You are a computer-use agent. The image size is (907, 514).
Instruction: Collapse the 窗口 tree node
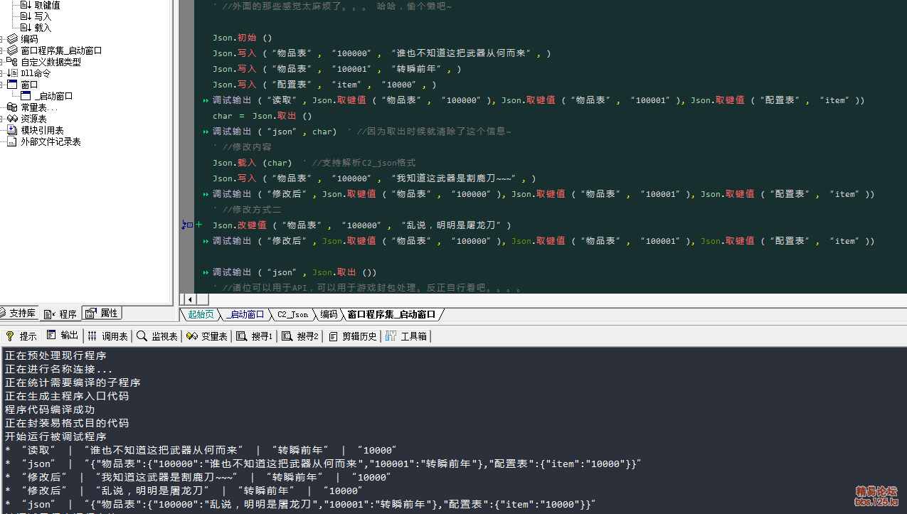coord(1,85)
